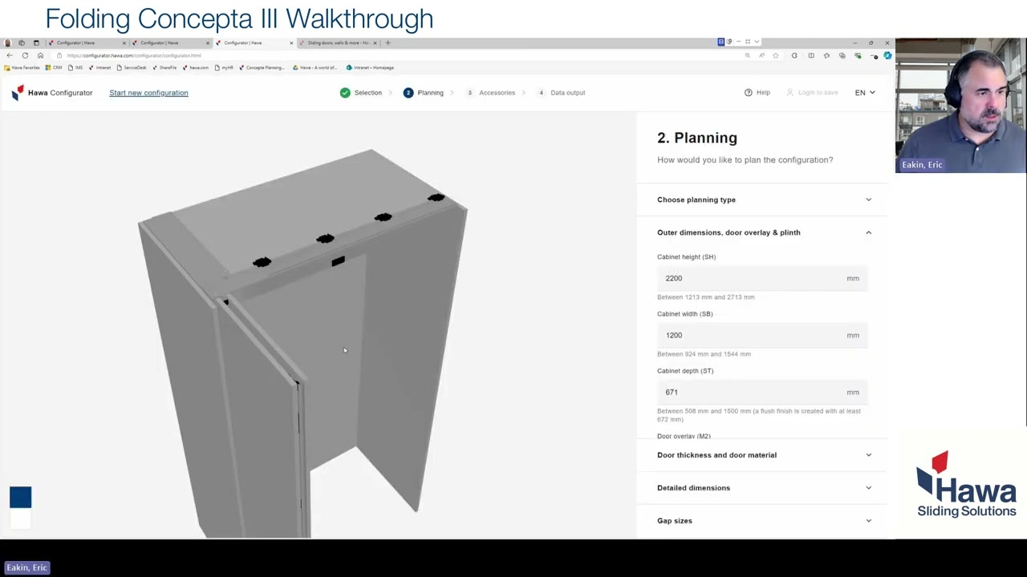Click the Cabinet height (SH) field showing 2200
Viewport: 1027px width, 577px height.
762,278
